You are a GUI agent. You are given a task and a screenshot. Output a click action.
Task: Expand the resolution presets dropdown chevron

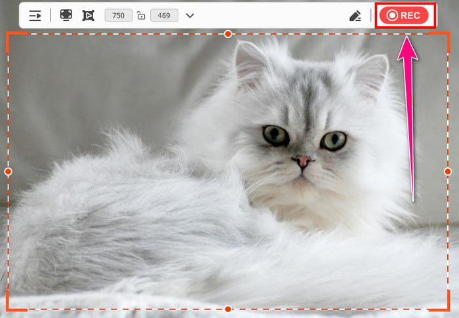point(190,16)
